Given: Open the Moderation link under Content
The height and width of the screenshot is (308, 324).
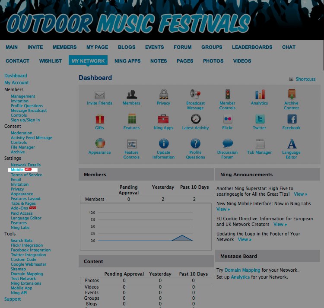Looking at the screenshot, I should click(22, 133).
